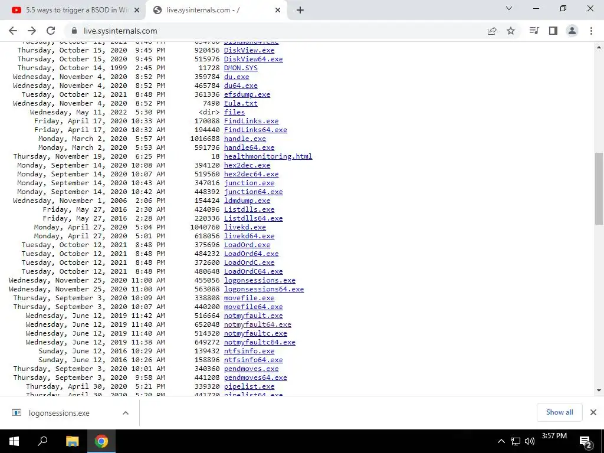604x453 pixels.
Task: Click the scrollbar up arrow
Action: point(599,47)
